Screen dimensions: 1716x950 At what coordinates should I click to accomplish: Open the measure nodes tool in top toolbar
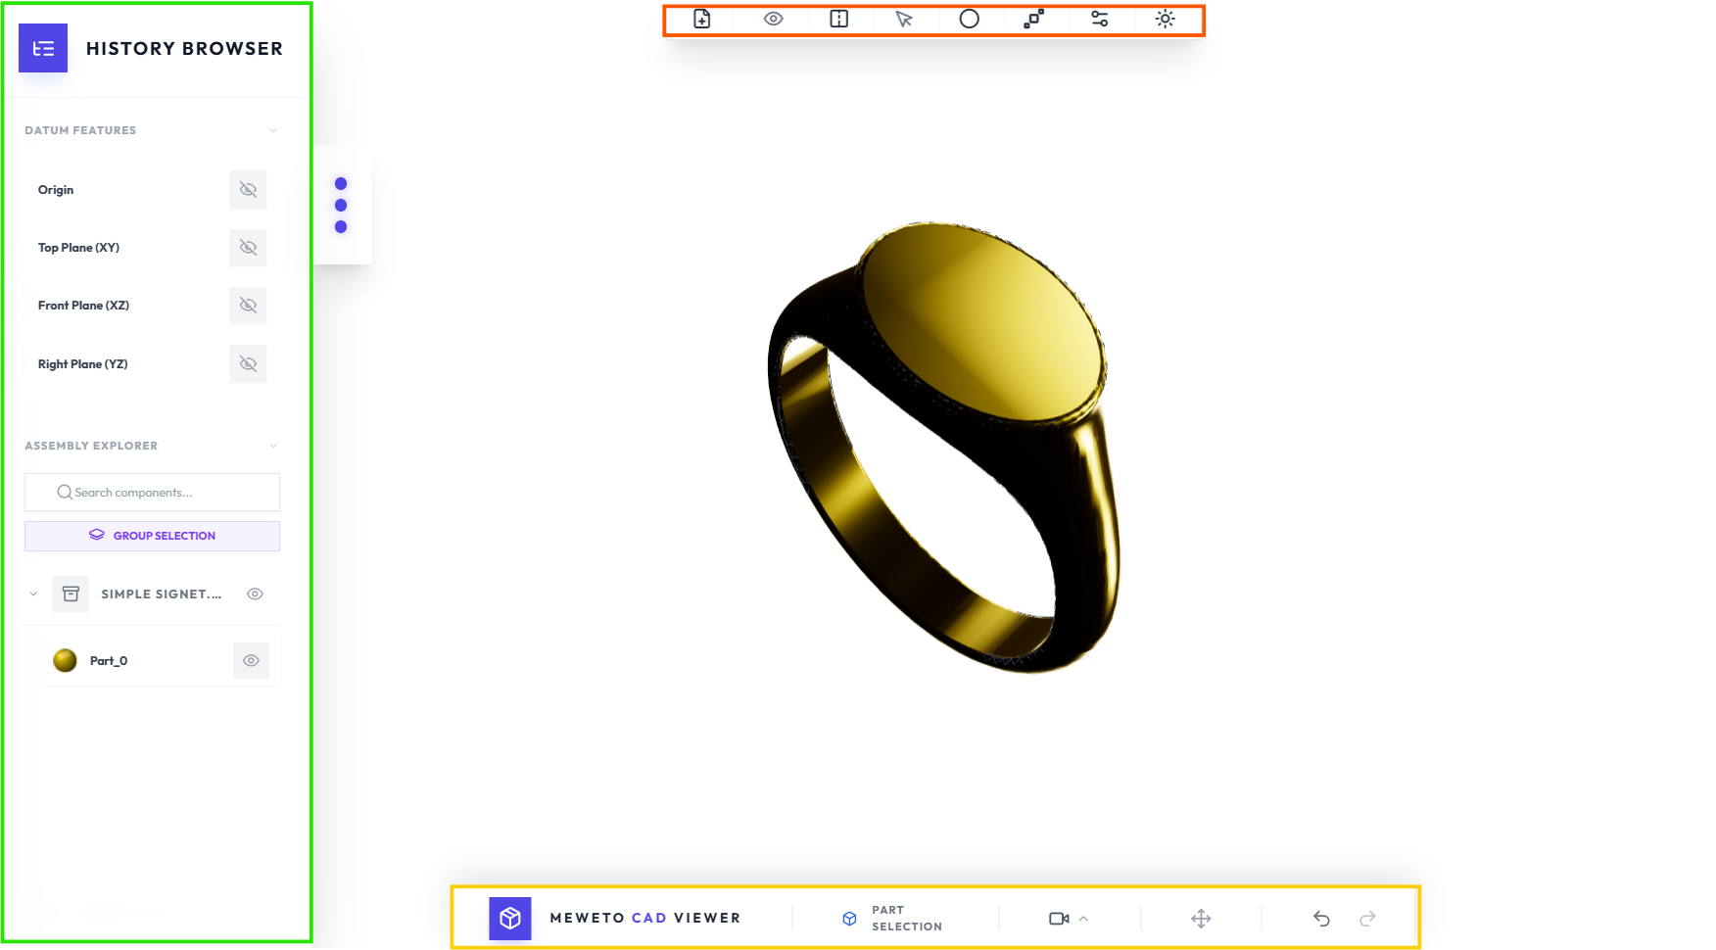(x=1034, y=19)
